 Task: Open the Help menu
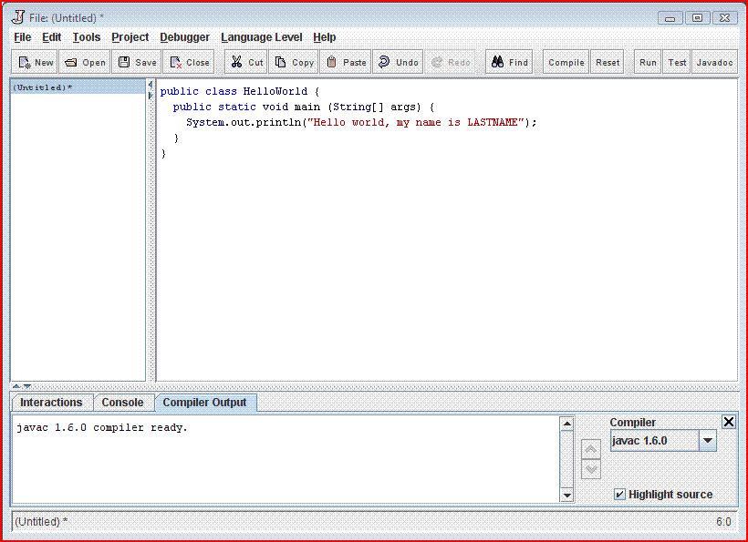tap(325, 37)
